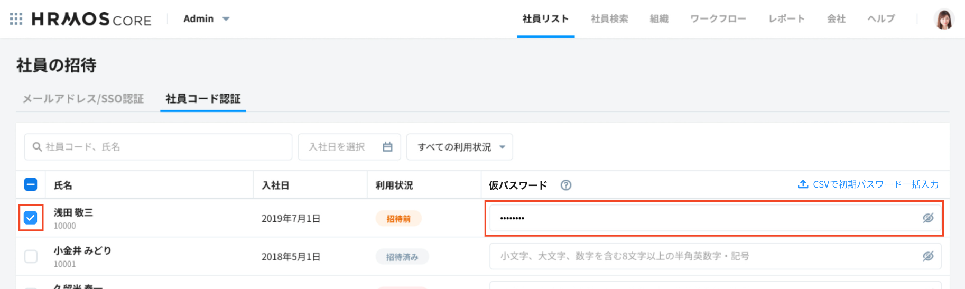Open the すべての利用状況 filter dropdown
965x289 pixels.
[459, 147]
